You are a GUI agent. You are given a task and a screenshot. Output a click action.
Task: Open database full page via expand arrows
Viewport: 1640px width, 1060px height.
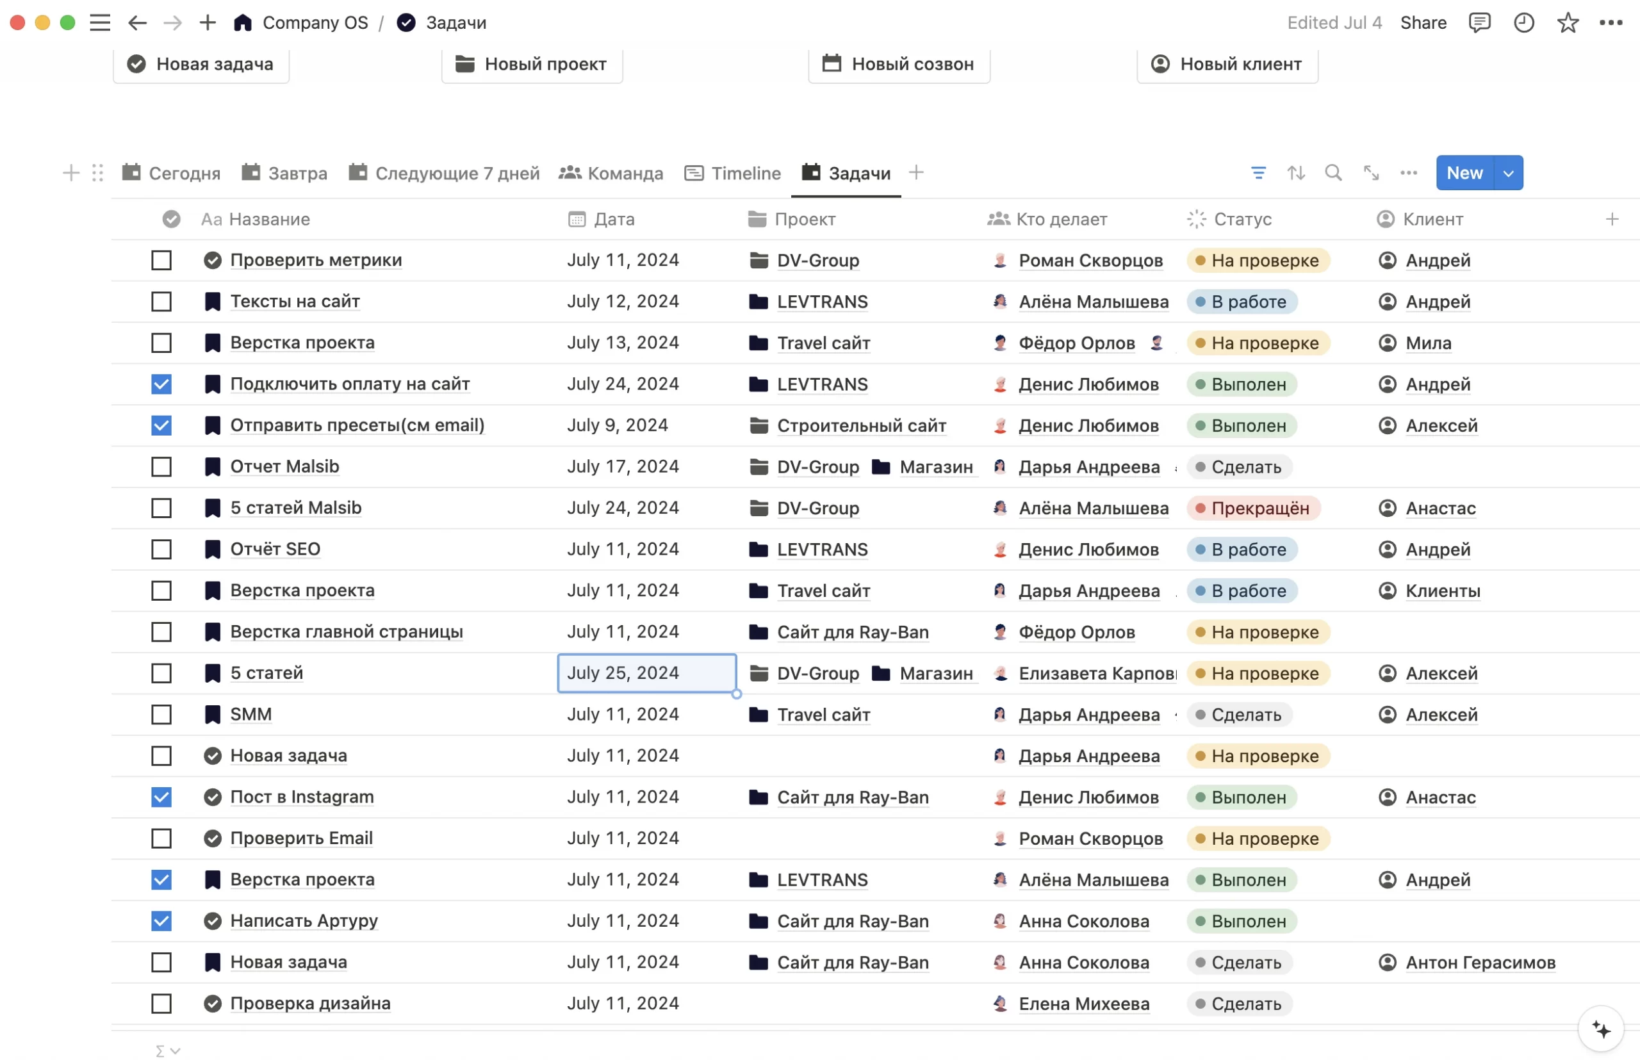click(x=1371, y=173)
